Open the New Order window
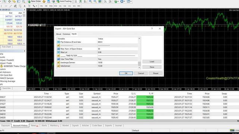 (34, 1)
